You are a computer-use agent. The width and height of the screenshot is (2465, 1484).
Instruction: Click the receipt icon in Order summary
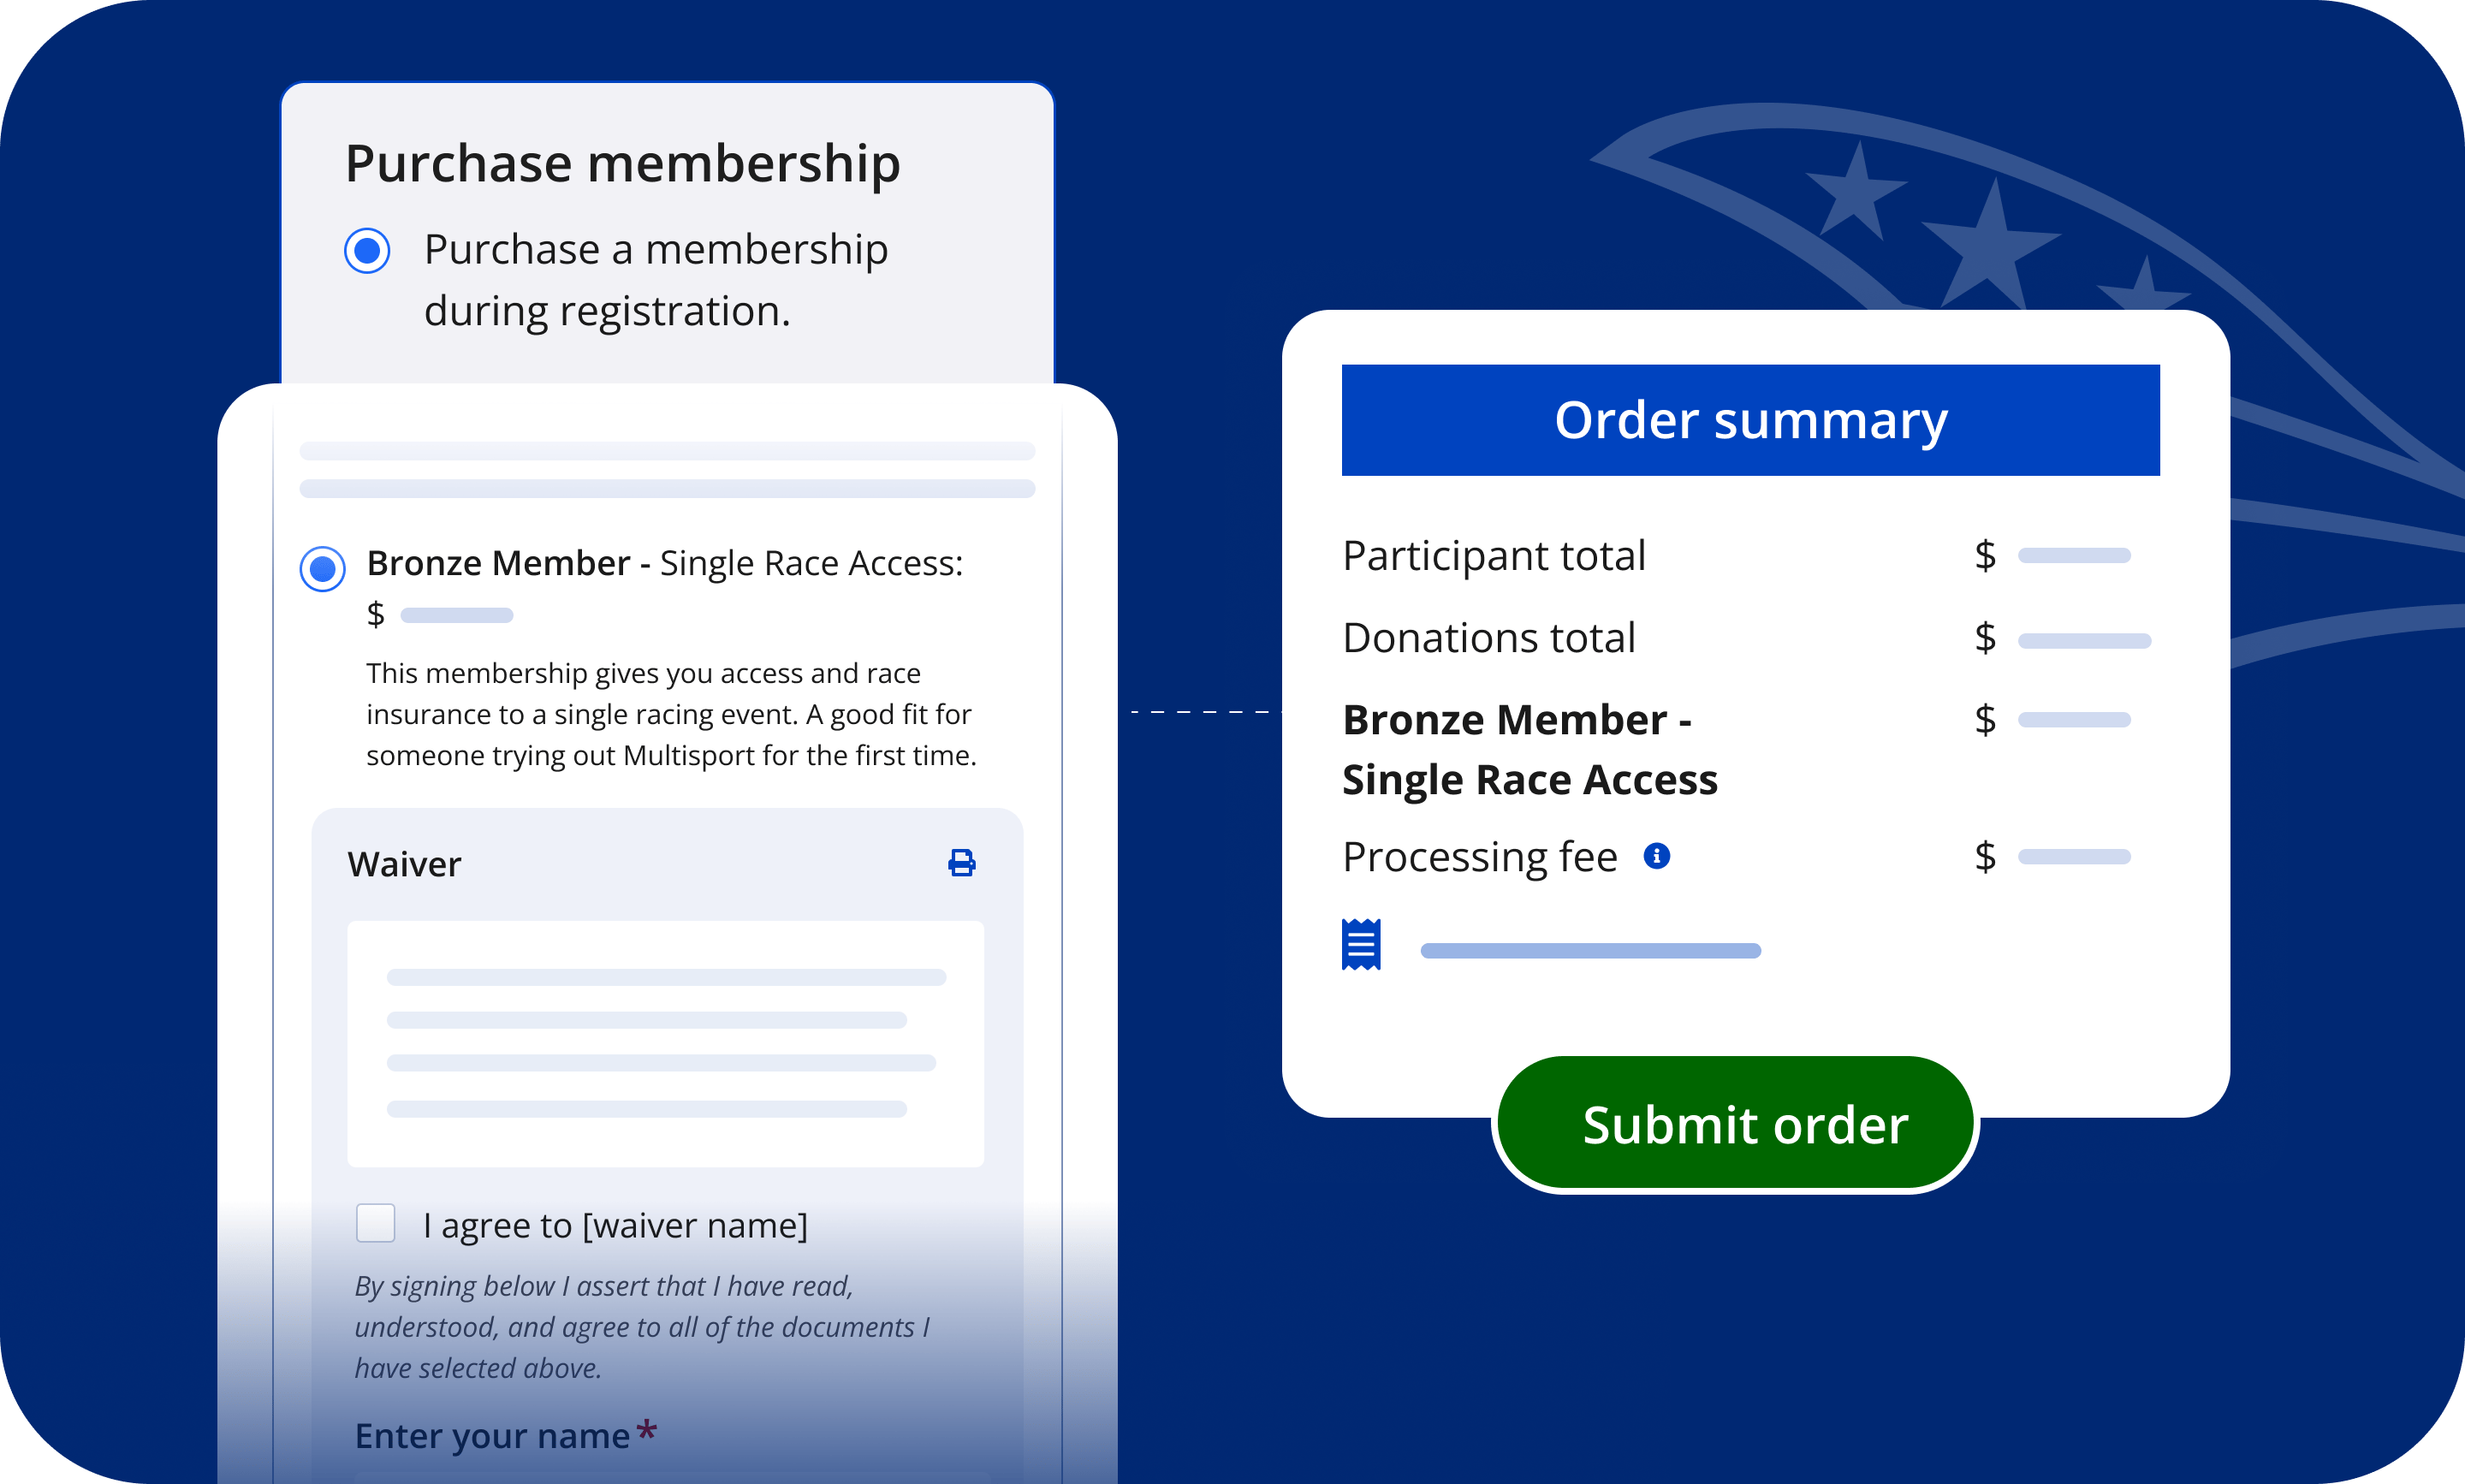[1361, 945]
